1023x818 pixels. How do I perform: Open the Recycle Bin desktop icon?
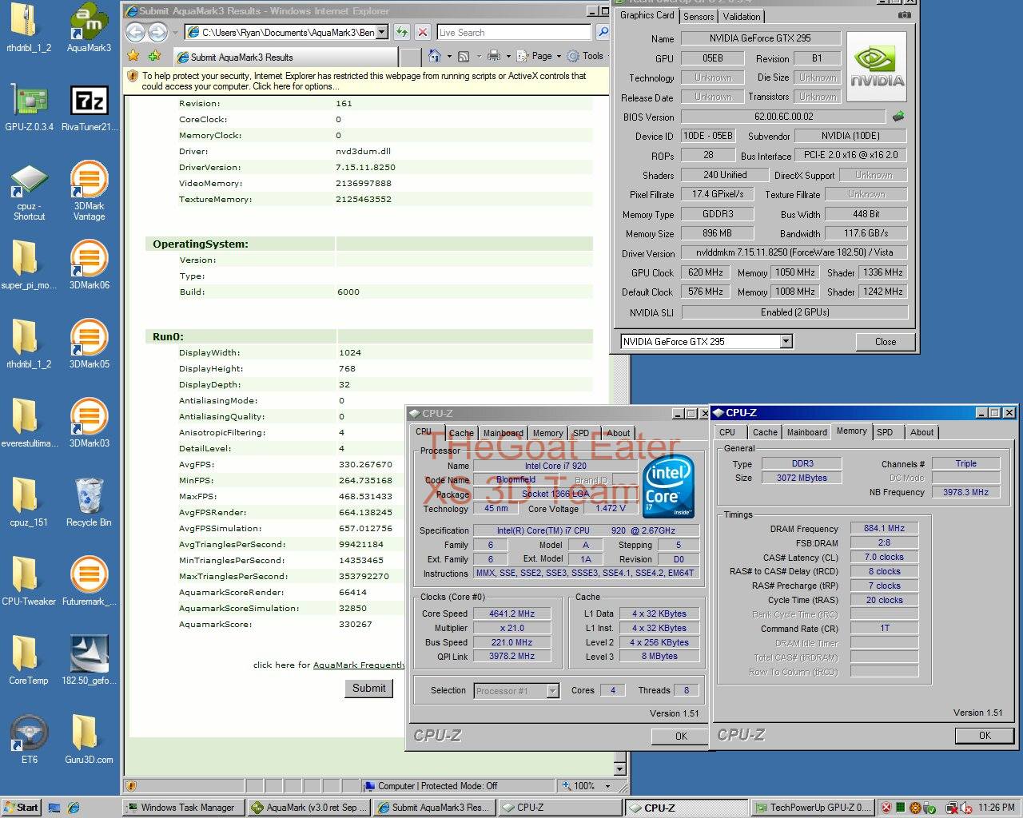tap(89, 502)
